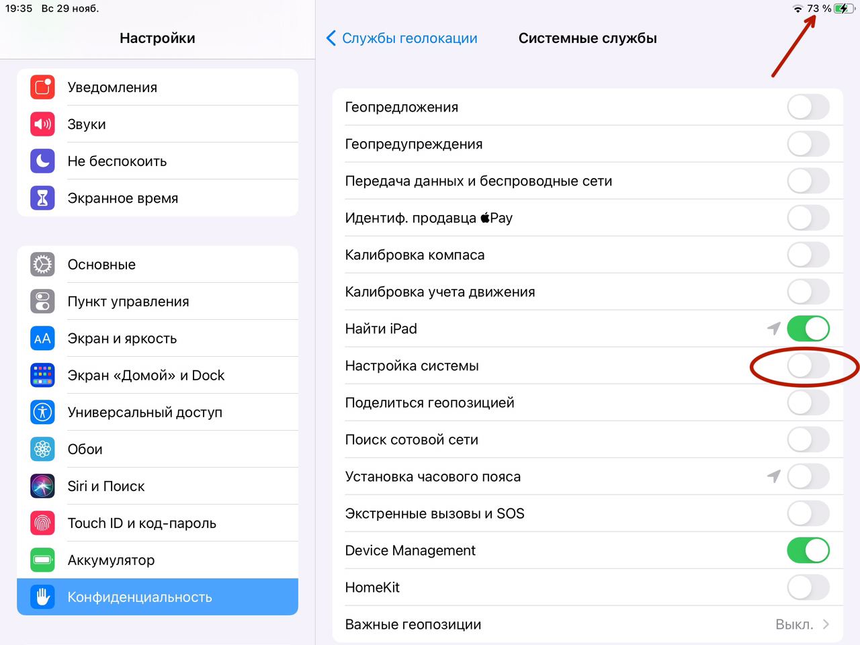Disable the Найти iPad toggle
Viewport: 860px width, 645px height.
click(x=808, y=329)
